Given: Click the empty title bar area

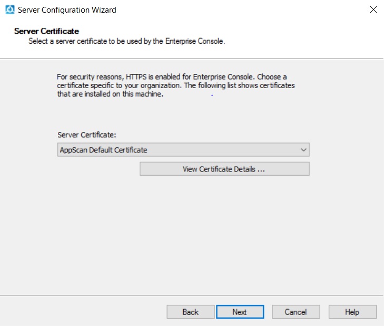Looking at the screenshot, I should (237, 9).
